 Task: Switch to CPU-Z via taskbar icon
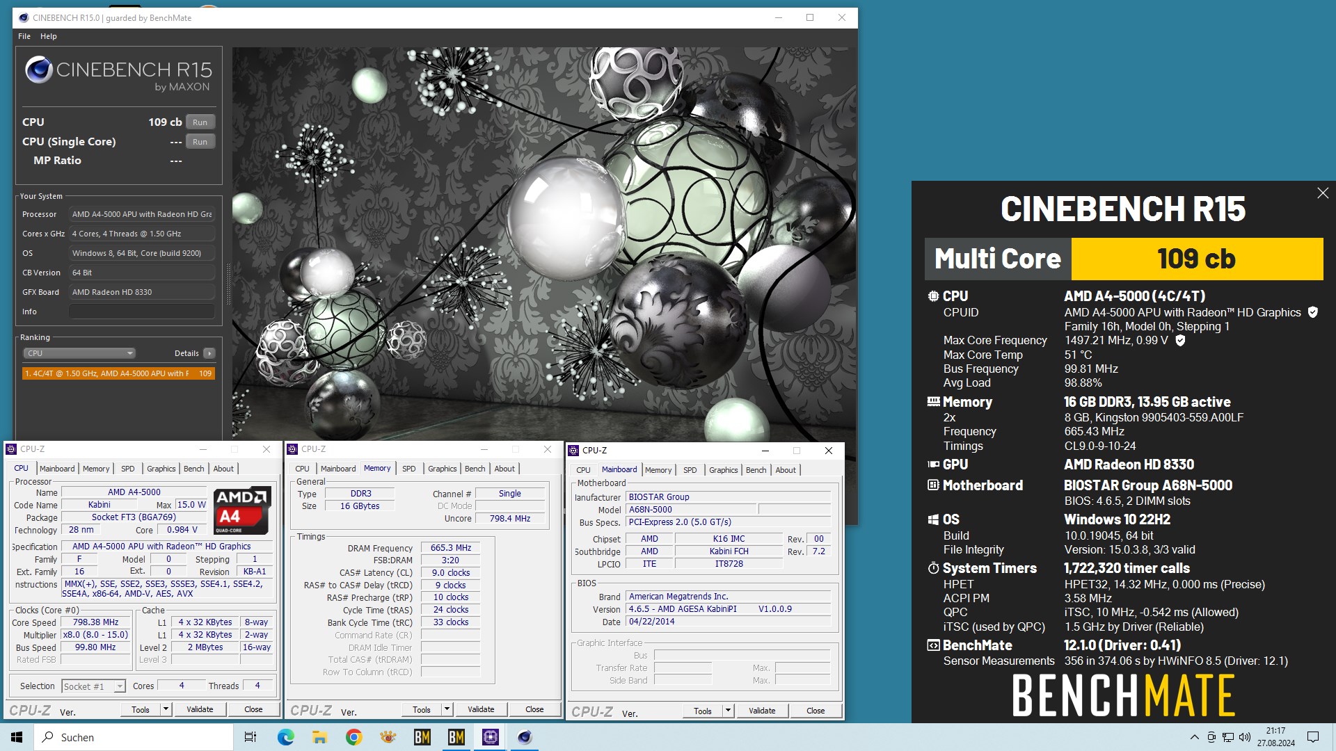(x=490, y=737)
